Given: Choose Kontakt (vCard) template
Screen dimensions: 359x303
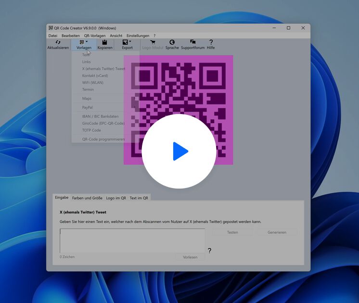Looking at the screenshot, I should (x=105, y=76).
